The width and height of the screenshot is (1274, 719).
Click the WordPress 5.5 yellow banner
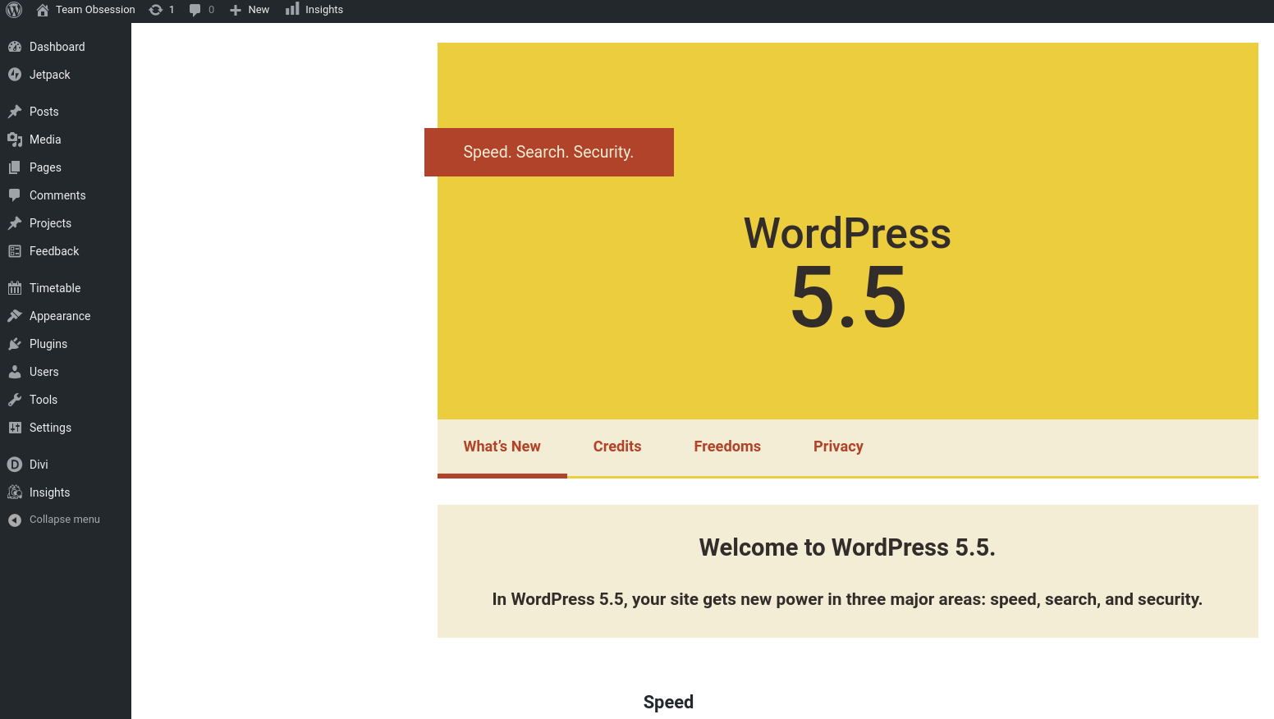point(847,271)
